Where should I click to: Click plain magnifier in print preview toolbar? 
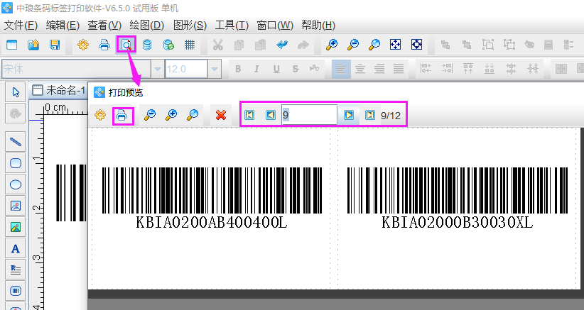pos(193,115)
